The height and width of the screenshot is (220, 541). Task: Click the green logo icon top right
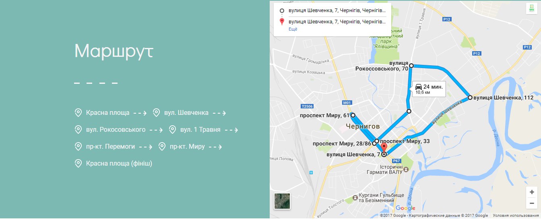tap(532, 9)
